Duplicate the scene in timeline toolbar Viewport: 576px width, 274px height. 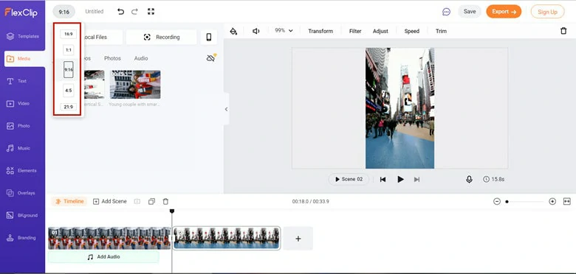point(151,202)
